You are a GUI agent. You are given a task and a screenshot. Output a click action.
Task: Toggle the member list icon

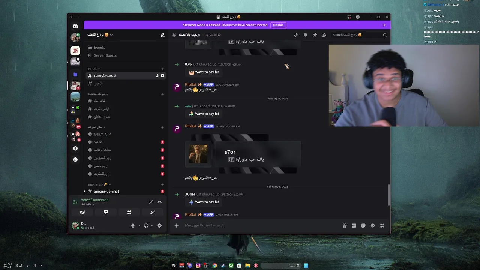324,35
